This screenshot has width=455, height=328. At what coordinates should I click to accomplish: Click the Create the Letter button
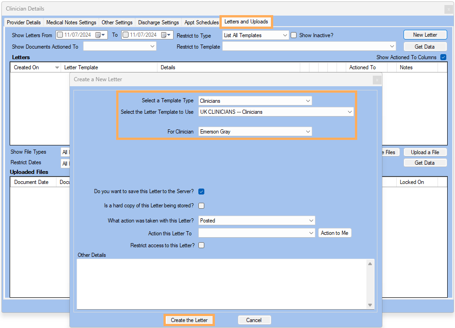[189, 320]
